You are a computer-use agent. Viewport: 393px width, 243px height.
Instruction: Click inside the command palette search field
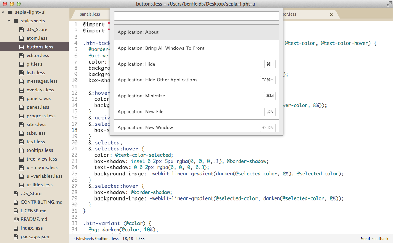pyautogui.click(x=196, y=16)
